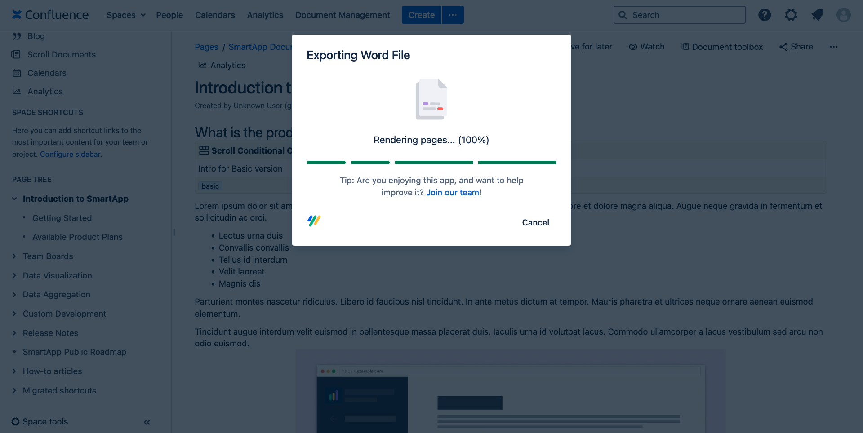863x433 pixels.
Task: Open the help question mark icon
Action: (x=764, y=15)
